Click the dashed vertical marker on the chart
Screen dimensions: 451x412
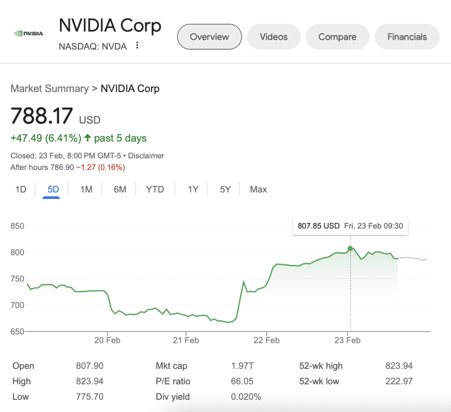point(350,291)
